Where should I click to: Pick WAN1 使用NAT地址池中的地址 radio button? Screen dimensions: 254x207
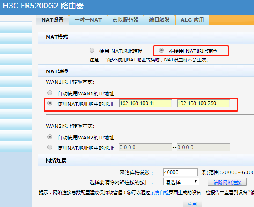click(x=50, y=103)
